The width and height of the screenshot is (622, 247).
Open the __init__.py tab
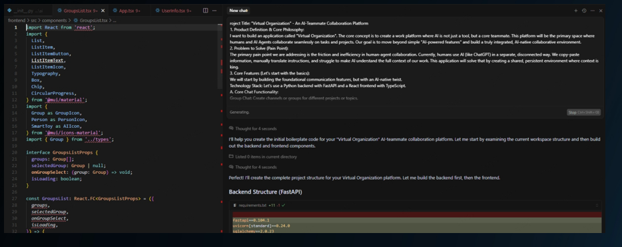[25, 11]
